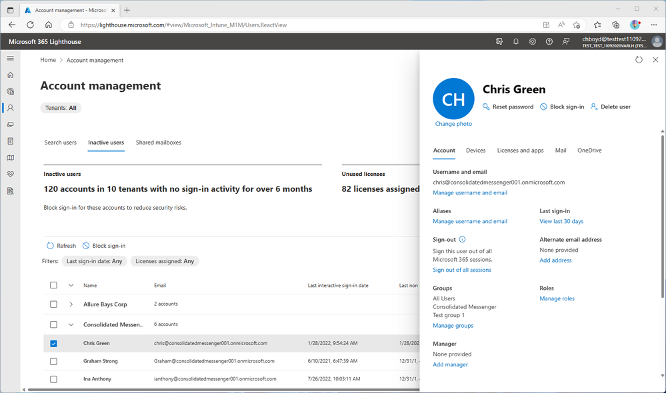
Task: Switch to the Shared mailboxes tab
Action: click(x=159, y=143)
